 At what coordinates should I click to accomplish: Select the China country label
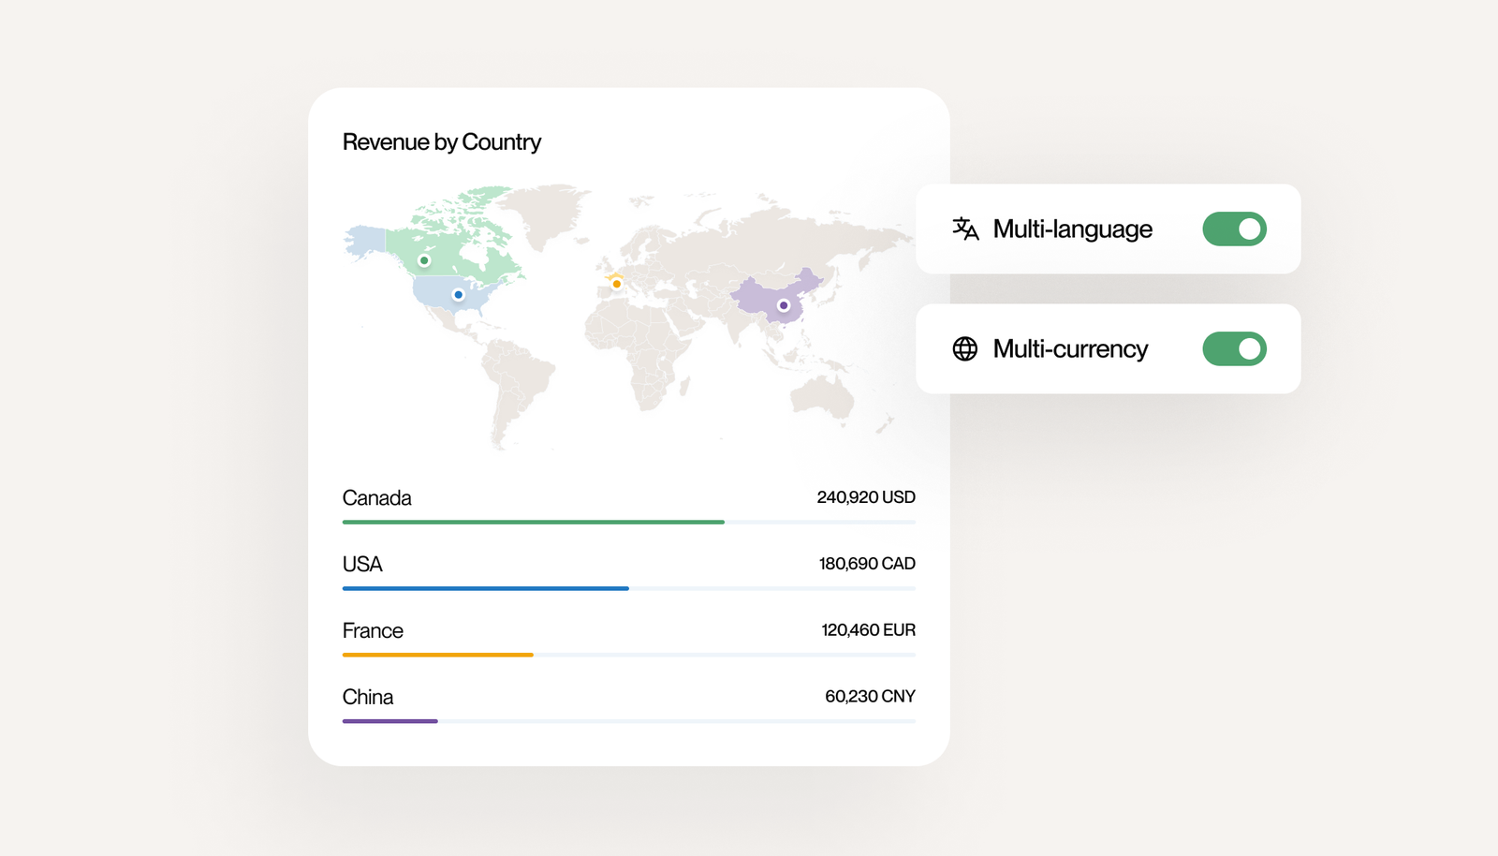pos(368,698)
